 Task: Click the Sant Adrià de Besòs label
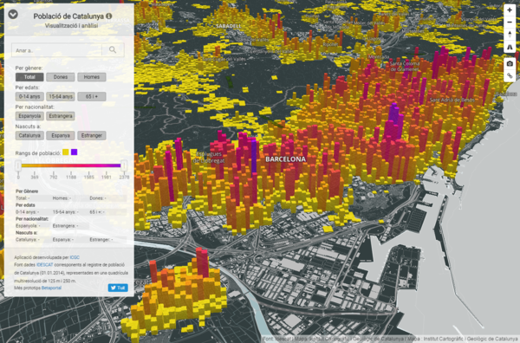[x=452, y=100]
